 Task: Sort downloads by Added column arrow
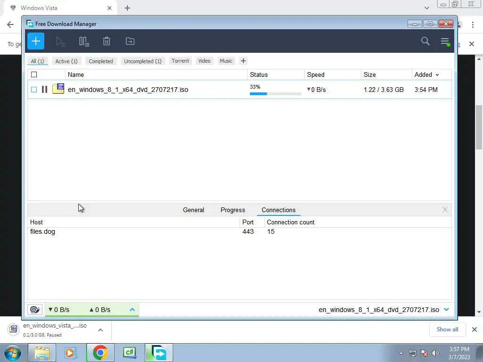pyautogui.click(x=437, y=75)
